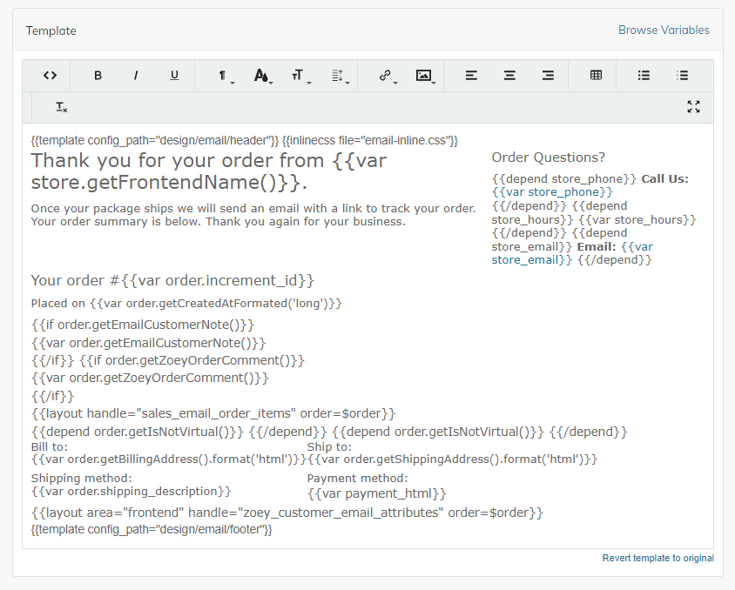Click the sales_email_order_items layout line
735x590 pixels.
[213, 413]
